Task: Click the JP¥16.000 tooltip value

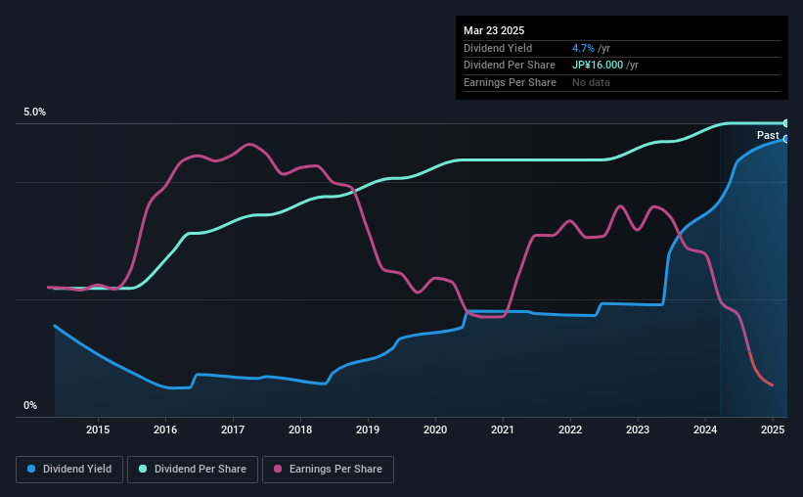Action: click(598, 66)
